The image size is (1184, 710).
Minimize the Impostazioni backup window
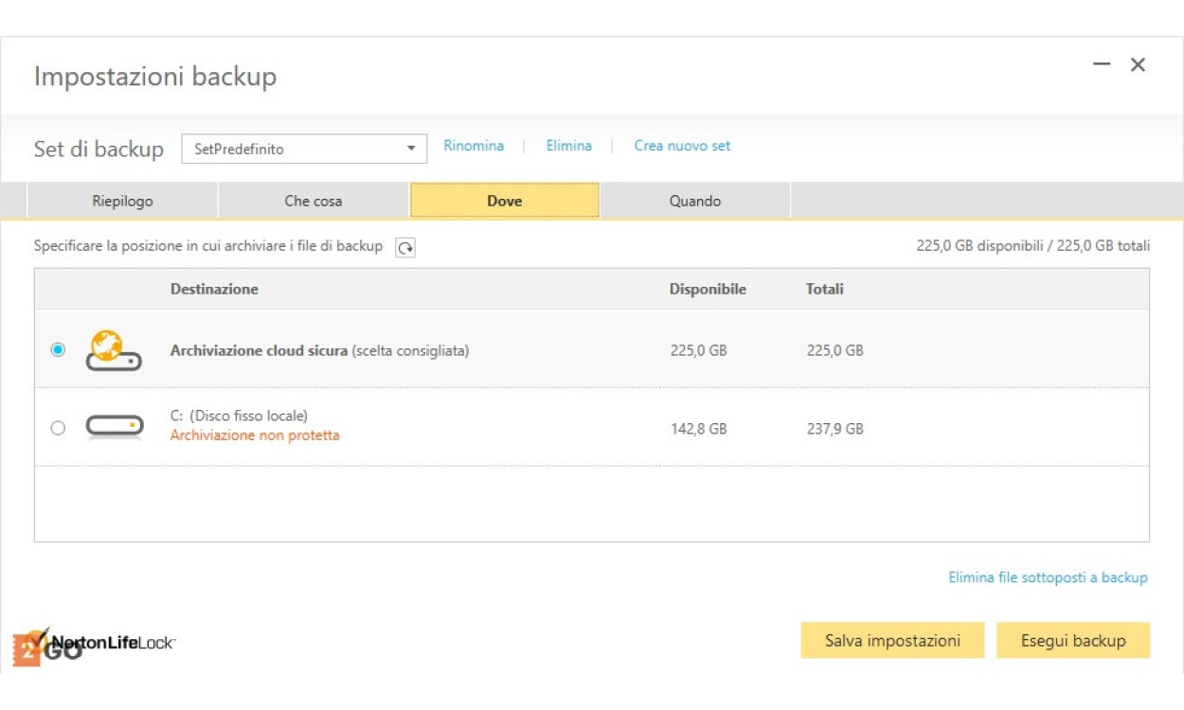[1102, 64]
